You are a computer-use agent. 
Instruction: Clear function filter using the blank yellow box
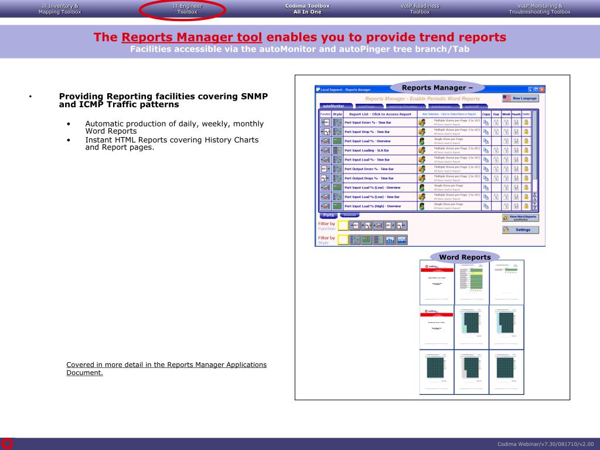coord(343,226)
